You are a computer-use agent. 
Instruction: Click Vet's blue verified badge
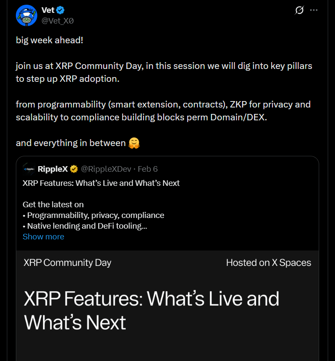[x=61, y=10]
